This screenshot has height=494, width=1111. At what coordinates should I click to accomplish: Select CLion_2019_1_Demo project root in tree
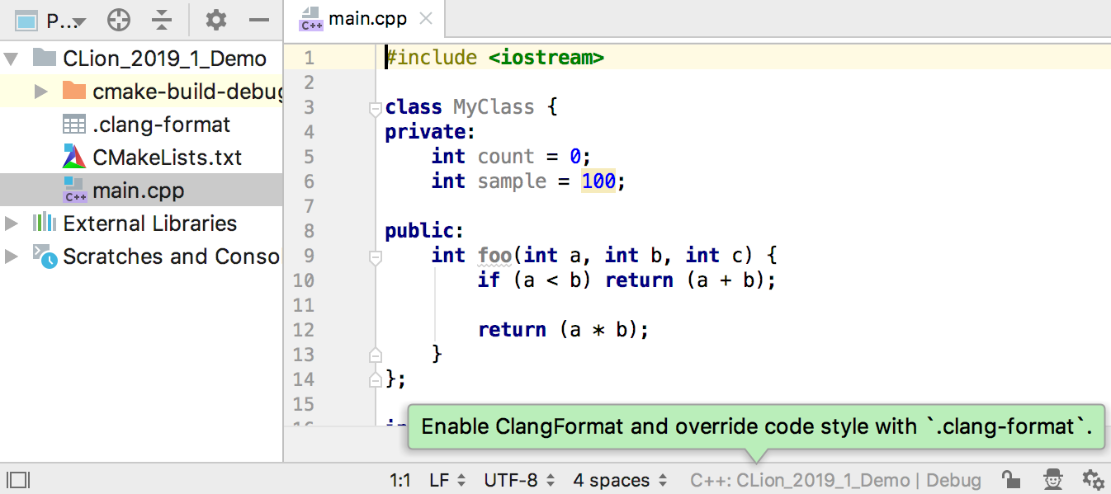pyautogui.click(x=165, y=59)
